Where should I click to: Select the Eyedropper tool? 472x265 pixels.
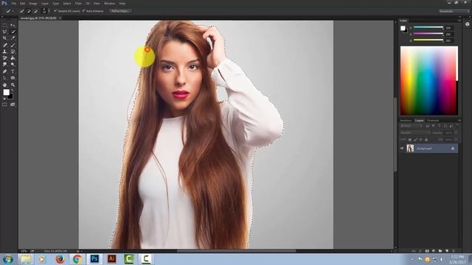pyautogui.click(x=13, y=38)
